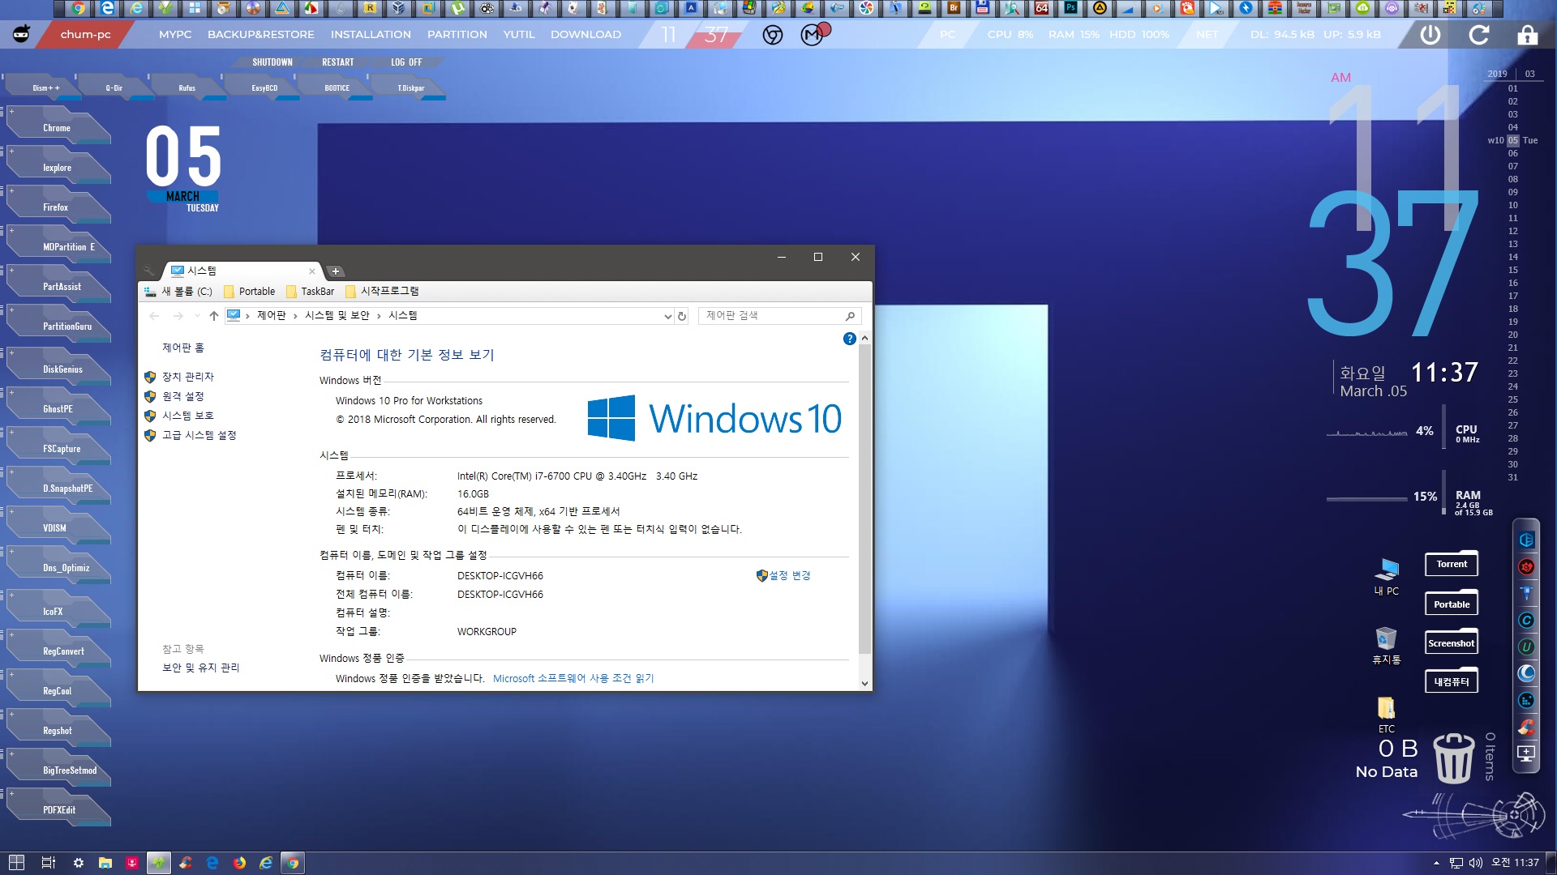
Task: Click the Rainmeter refresh arrow icon
Action: tap(1479, 35)
